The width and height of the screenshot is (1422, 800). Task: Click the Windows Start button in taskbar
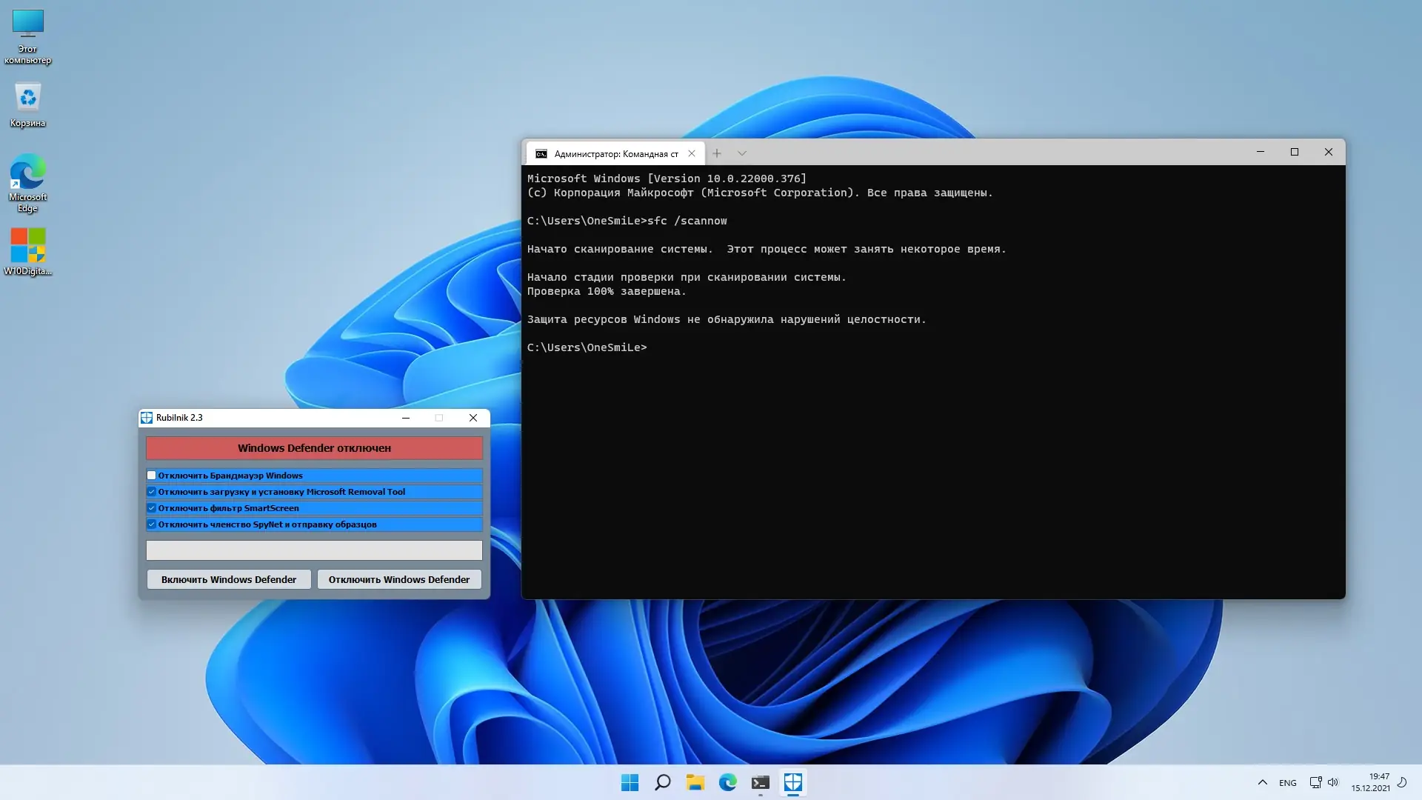tap(630, 782)
